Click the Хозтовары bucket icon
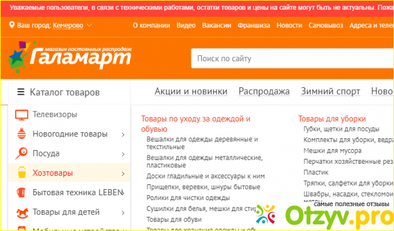Viewport: 394px width, 231px height. (x=22, y=173)
